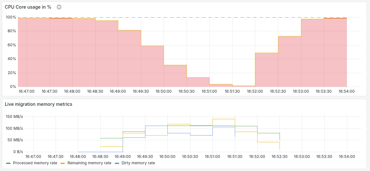Click the CPU bar starting at 16:52:00

(x=266, y=70)
